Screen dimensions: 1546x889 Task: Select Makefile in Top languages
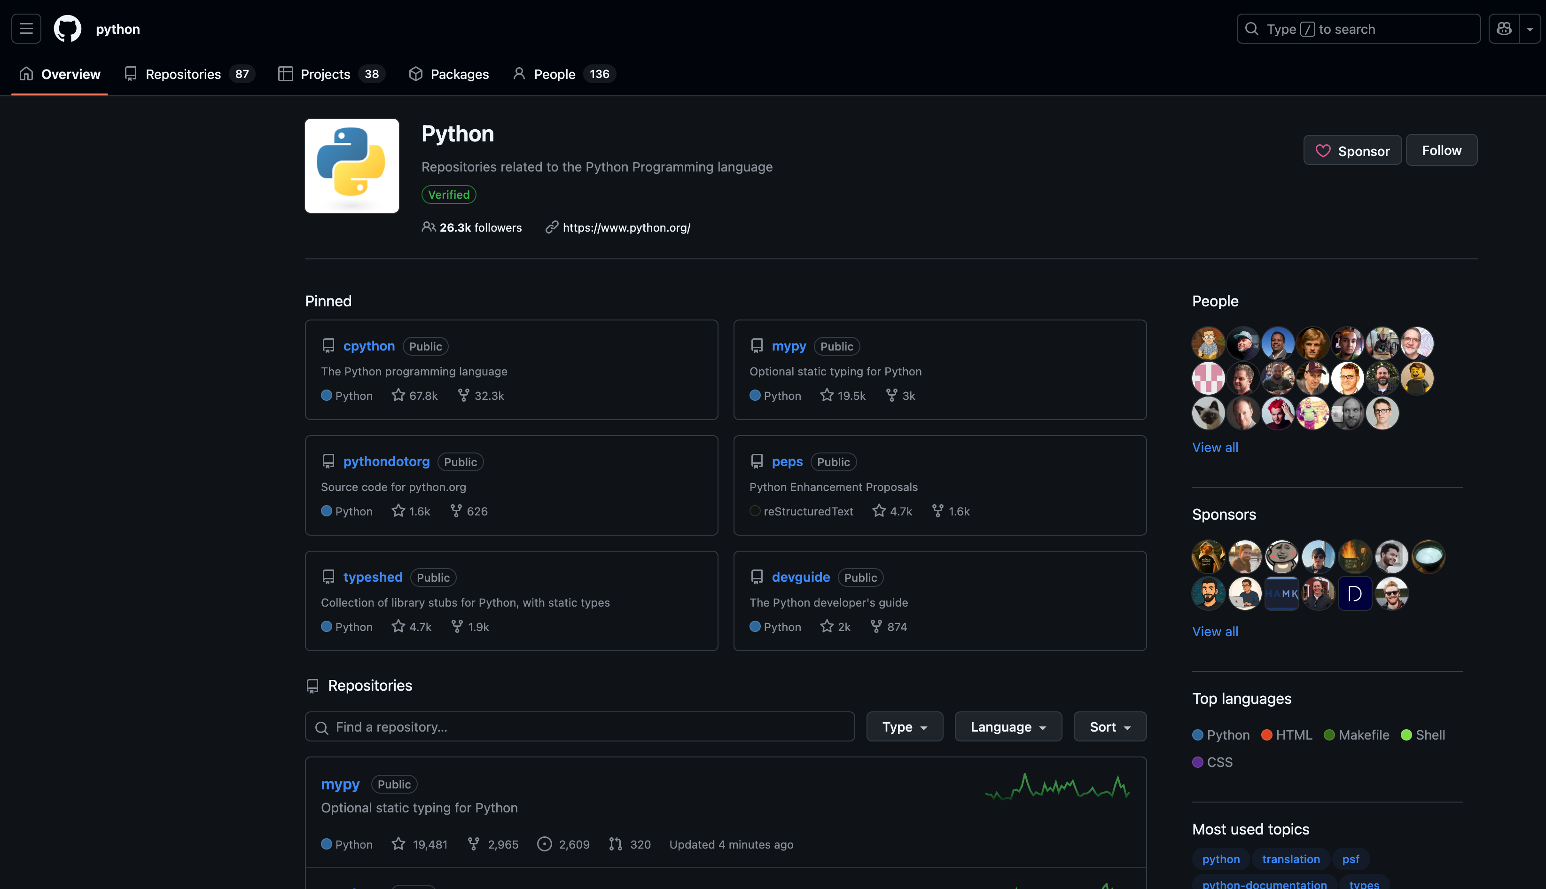(x=1357, y=734)
